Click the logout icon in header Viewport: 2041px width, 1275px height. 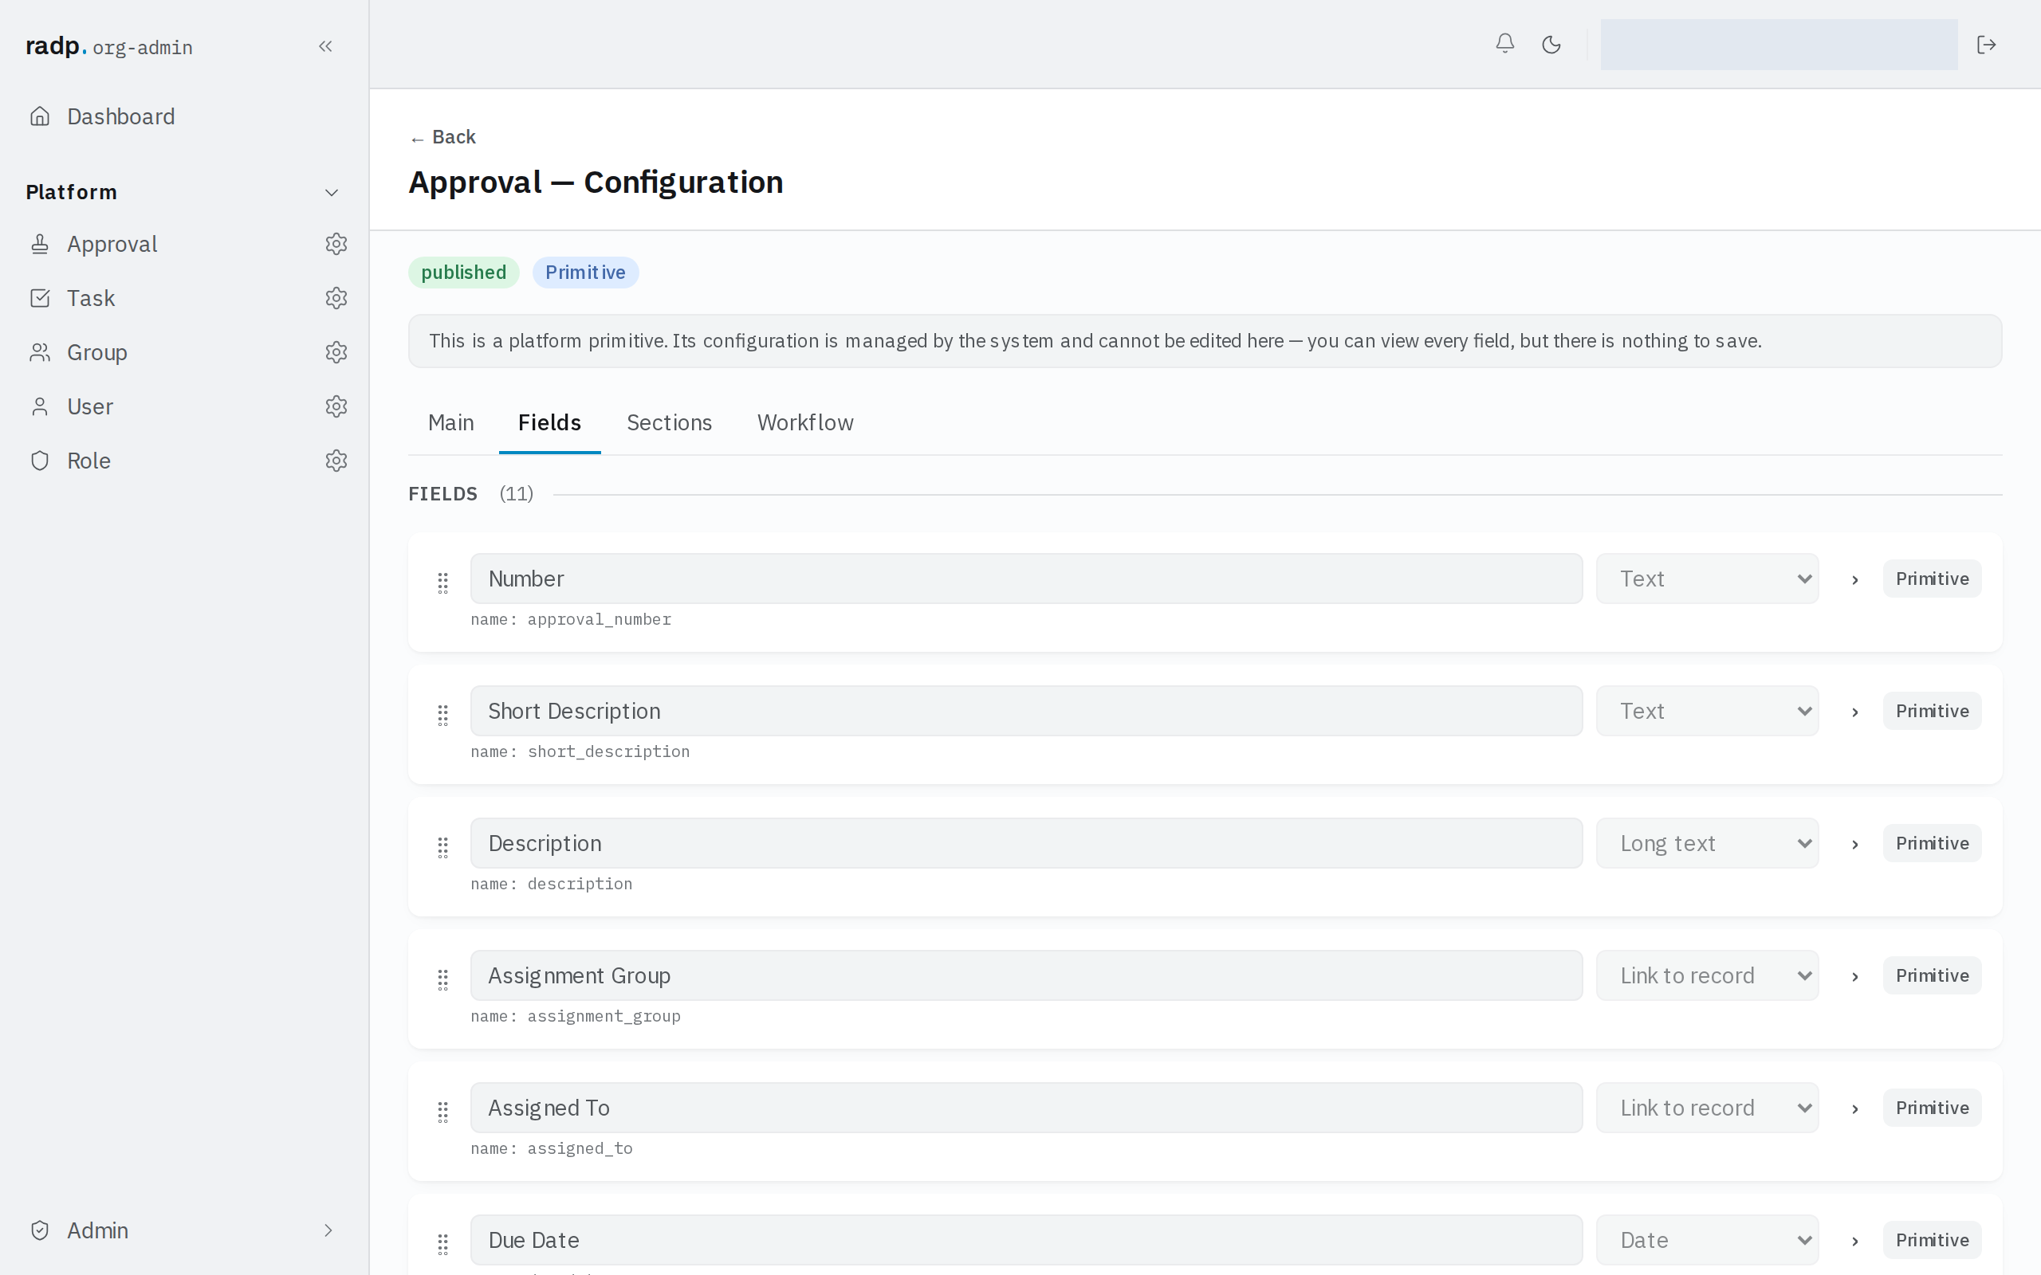point(1986,44)
